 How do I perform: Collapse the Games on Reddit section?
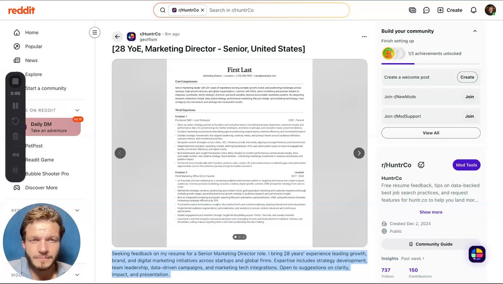tap(77, 110)
